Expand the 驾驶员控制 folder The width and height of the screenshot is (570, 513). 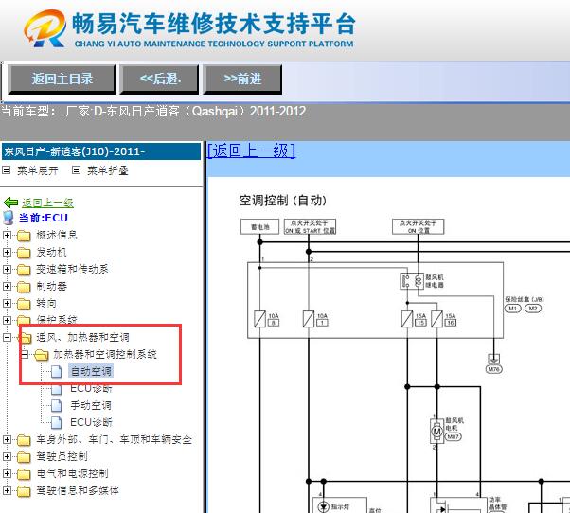(7, 457)
